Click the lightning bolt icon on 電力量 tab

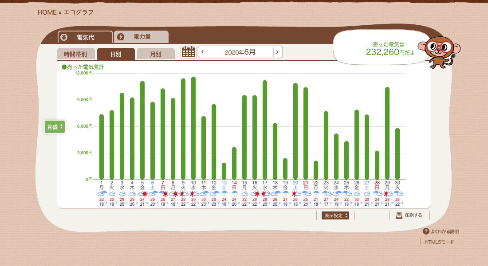click(121, 37)
